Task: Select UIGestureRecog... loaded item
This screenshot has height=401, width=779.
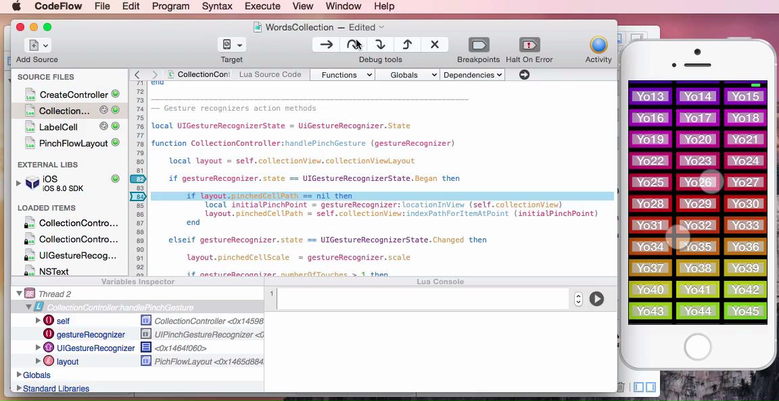Action: 78,256
